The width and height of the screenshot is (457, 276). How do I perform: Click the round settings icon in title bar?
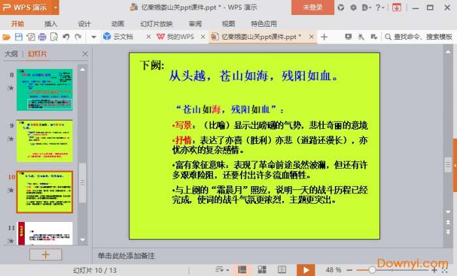pos(353,8)
